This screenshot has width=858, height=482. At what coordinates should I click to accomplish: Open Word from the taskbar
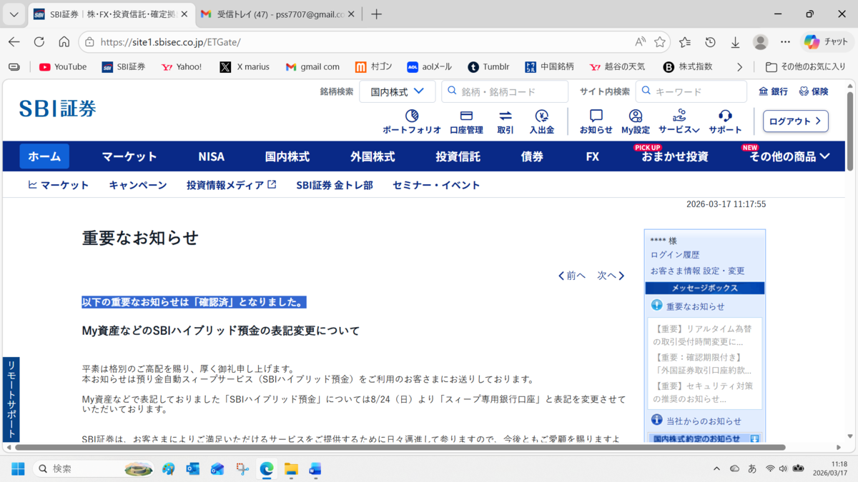315,468
